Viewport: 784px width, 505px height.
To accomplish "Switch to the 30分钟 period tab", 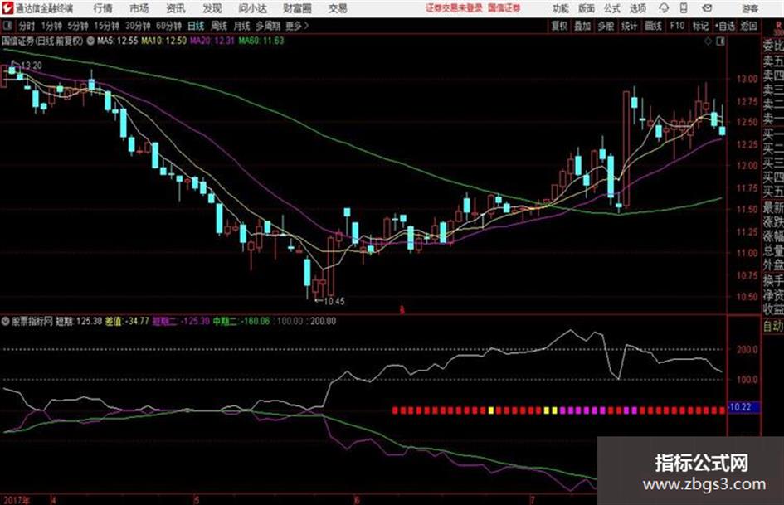I will 138,26.
